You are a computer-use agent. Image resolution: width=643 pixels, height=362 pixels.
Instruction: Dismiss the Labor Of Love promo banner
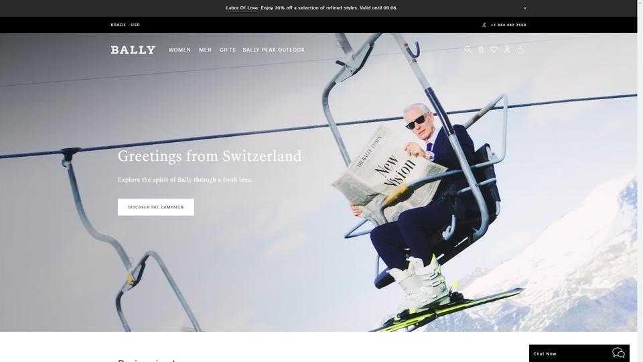point(525,8)
